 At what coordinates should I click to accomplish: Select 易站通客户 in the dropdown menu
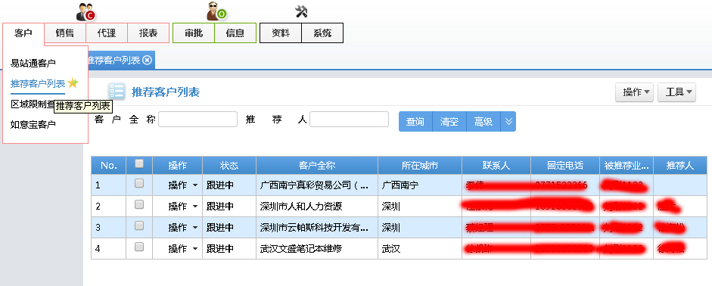coord(33,63)
